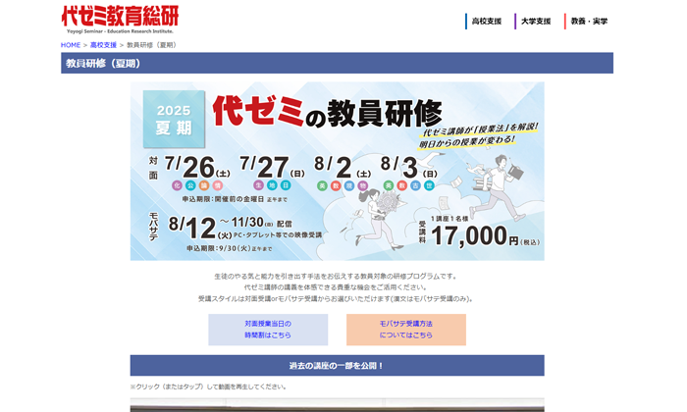The image size is (687, 412).
Task: Click the 過去の講座の一部を公開! section header
Action: [337, 365]
